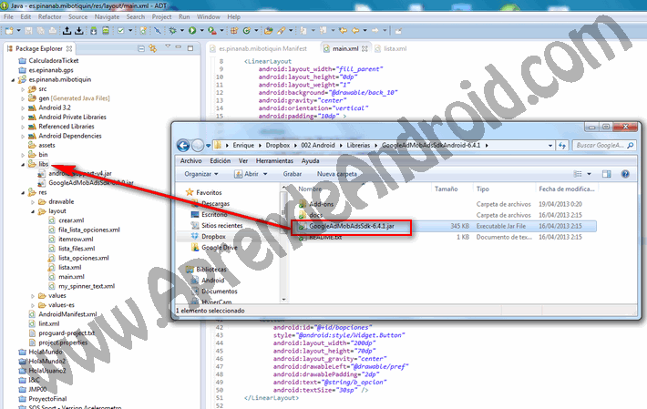Collapse All in Package Explorer
Image resolution: width=647 pixels, height=409 pixels.
[x=141, y=48]
